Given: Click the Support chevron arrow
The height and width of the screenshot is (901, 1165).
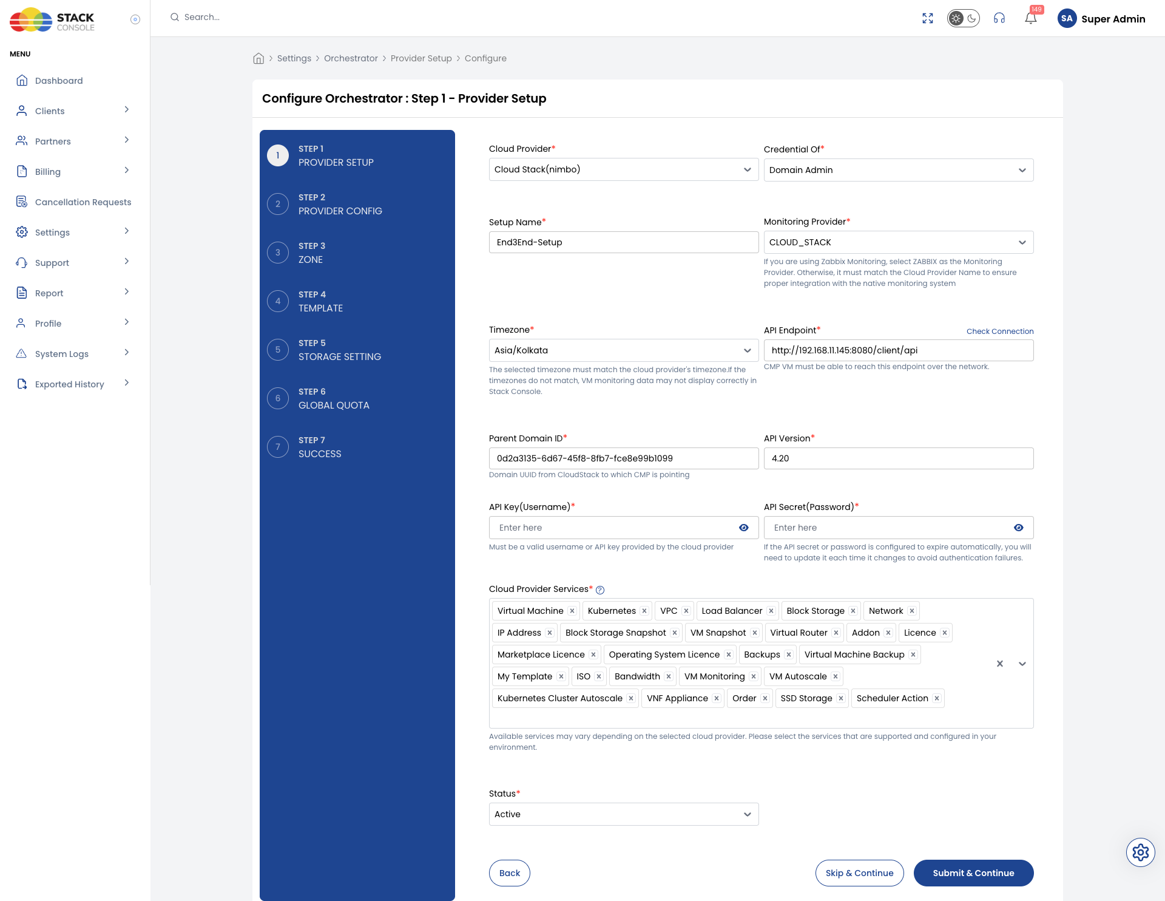Looking at the screenshot, I should click(x=127, y=262).
